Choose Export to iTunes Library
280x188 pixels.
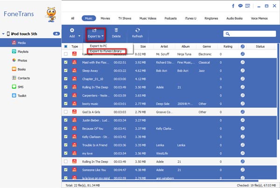[x=106, y=51]
